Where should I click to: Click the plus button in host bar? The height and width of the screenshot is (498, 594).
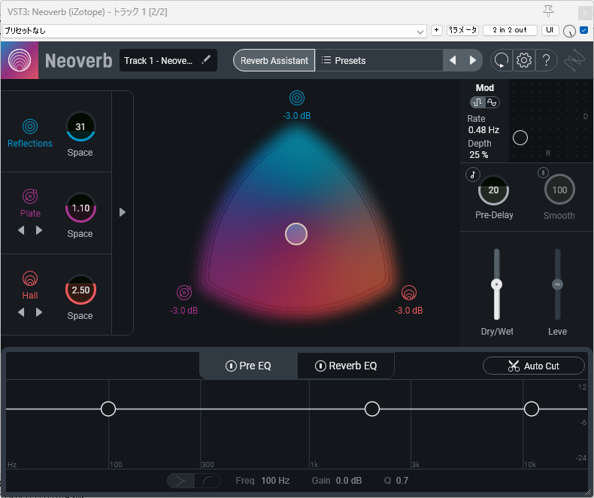[x=437, y=30]
